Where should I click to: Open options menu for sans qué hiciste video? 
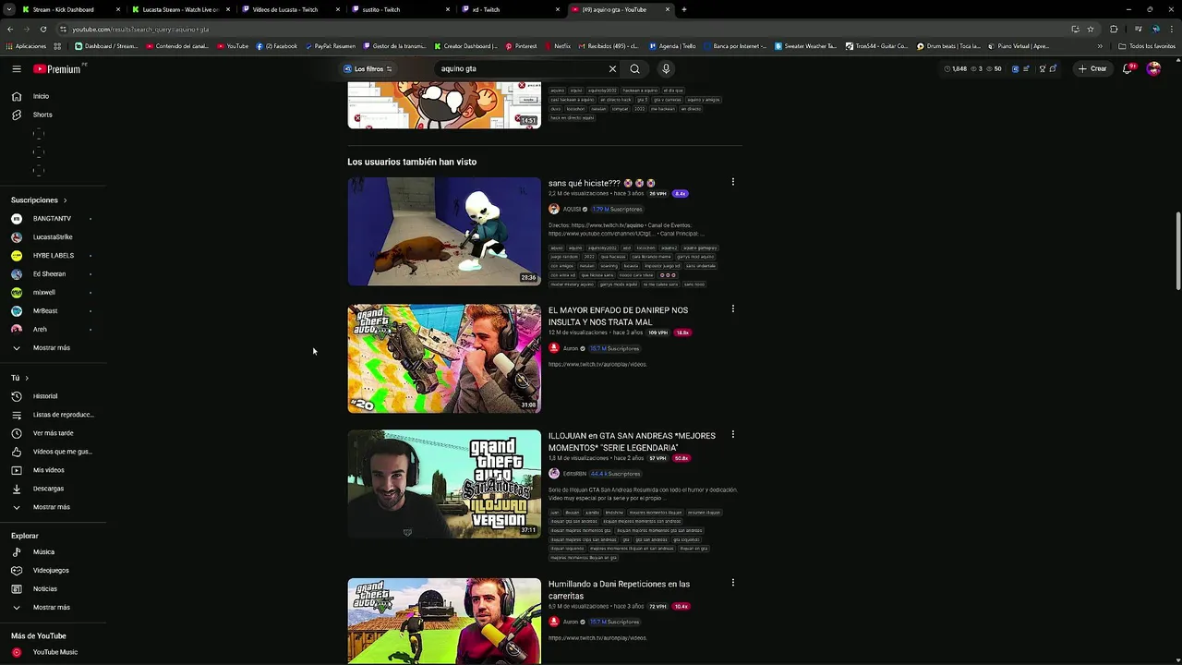pyautogui.click(x=733, y=182)
